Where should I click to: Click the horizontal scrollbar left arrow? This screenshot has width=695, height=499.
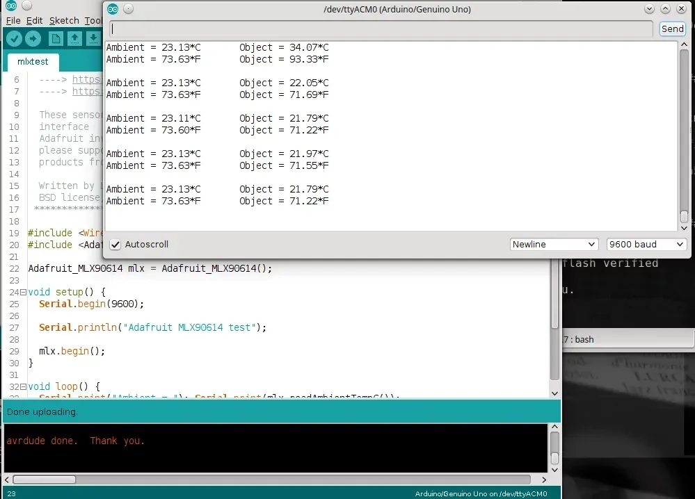click(x=7, y=480)
